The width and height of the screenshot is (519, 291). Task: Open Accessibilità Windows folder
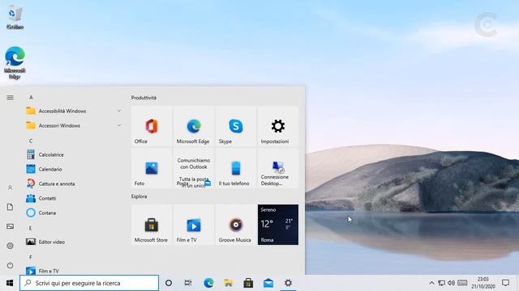click(74, 111)
